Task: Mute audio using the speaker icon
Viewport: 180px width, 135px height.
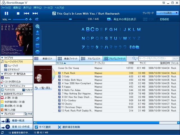Action: pos(37,19)
